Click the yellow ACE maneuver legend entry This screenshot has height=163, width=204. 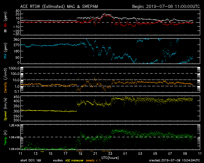[74, 160]
